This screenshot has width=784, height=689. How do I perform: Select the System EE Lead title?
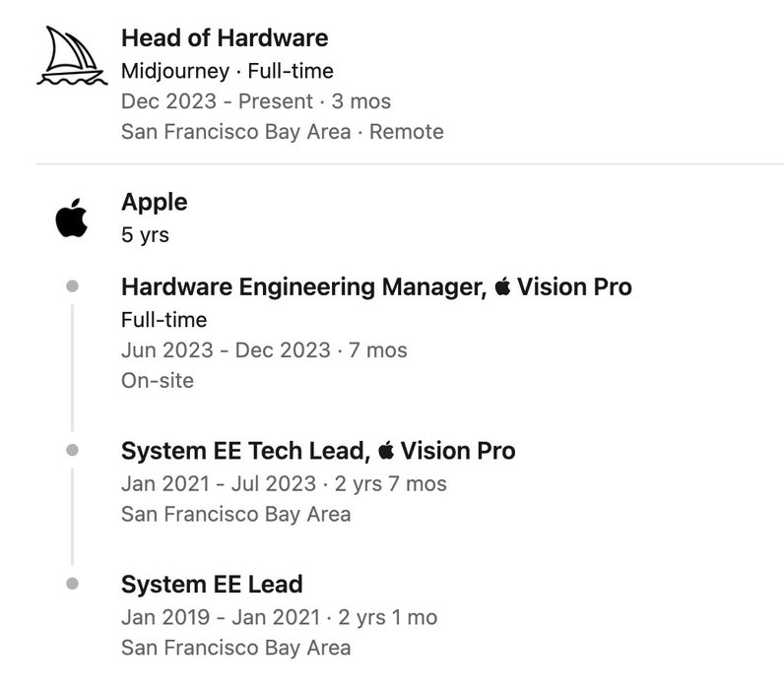212,584
